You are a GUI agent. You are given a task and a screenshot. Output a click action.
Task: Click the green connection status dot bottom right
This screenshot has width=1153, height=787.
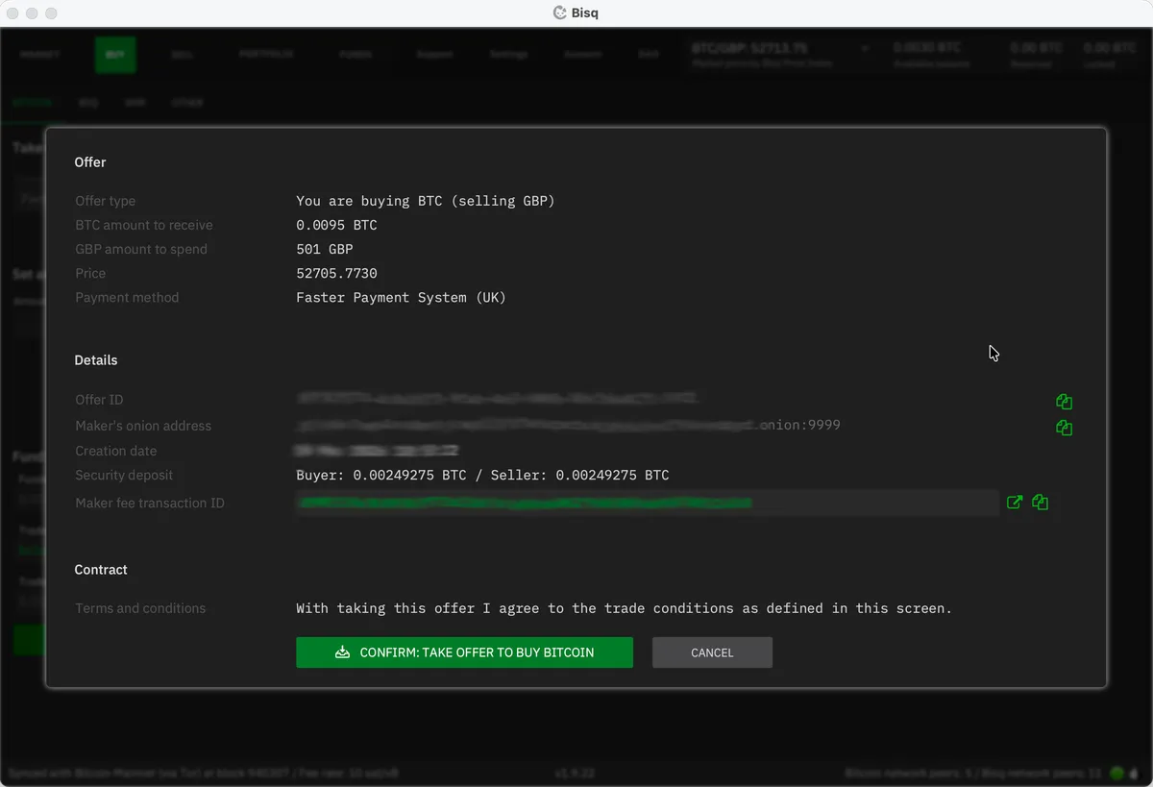pos(1116,773)
